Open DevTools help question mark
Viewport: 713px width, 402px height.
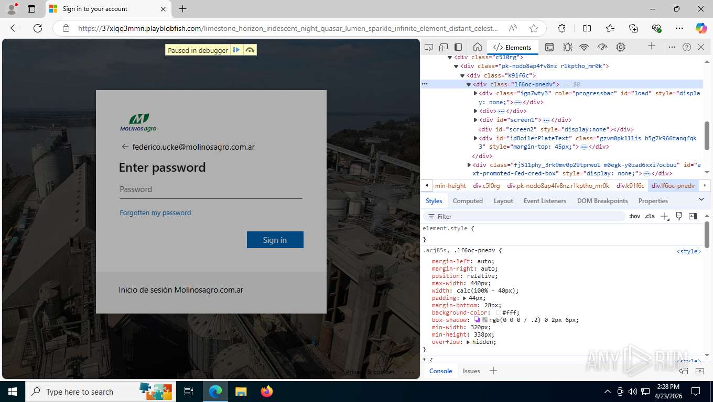(687, 47)
